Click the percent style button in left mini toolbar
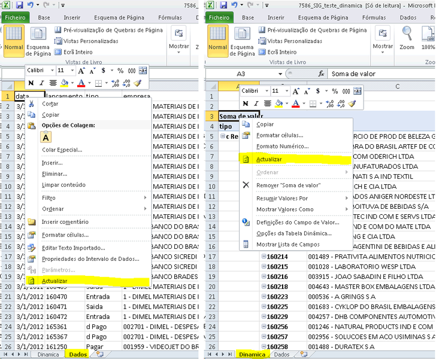 pyautogui.click(x=120, y=71)
